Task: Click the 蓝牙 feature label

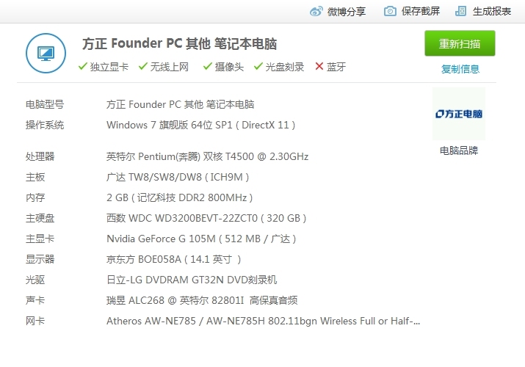Action: [x=336, y=67]
